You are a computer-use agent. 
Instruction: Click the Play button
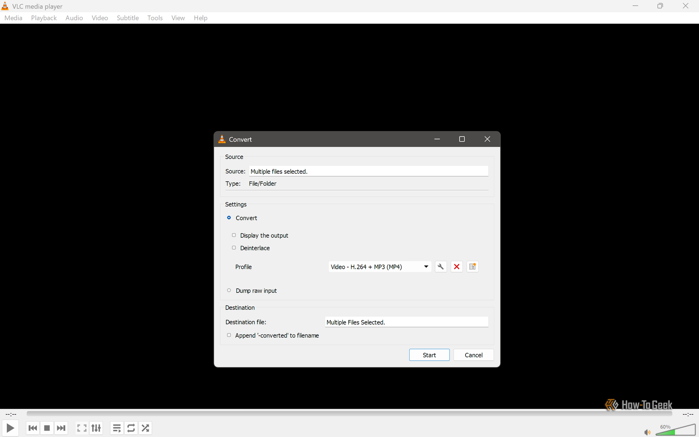click(x=10, y=428)
